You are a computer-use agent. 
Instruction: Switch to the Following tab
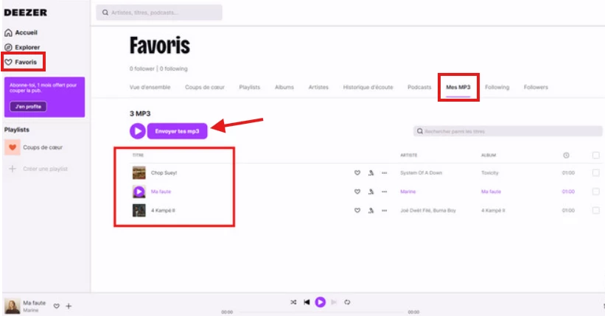point(497,87)
